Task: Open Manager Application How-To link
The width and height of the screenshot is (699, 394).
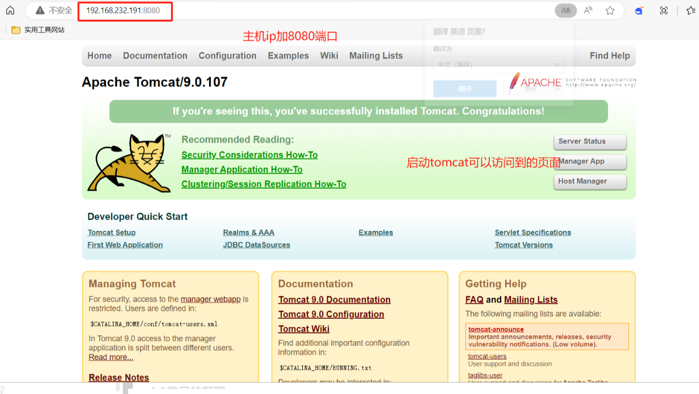Action: click(x=242, y=169)
